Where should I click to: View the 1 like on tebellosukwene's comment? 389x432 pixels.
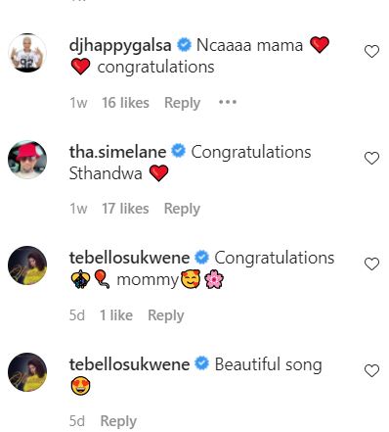point(116,315)
